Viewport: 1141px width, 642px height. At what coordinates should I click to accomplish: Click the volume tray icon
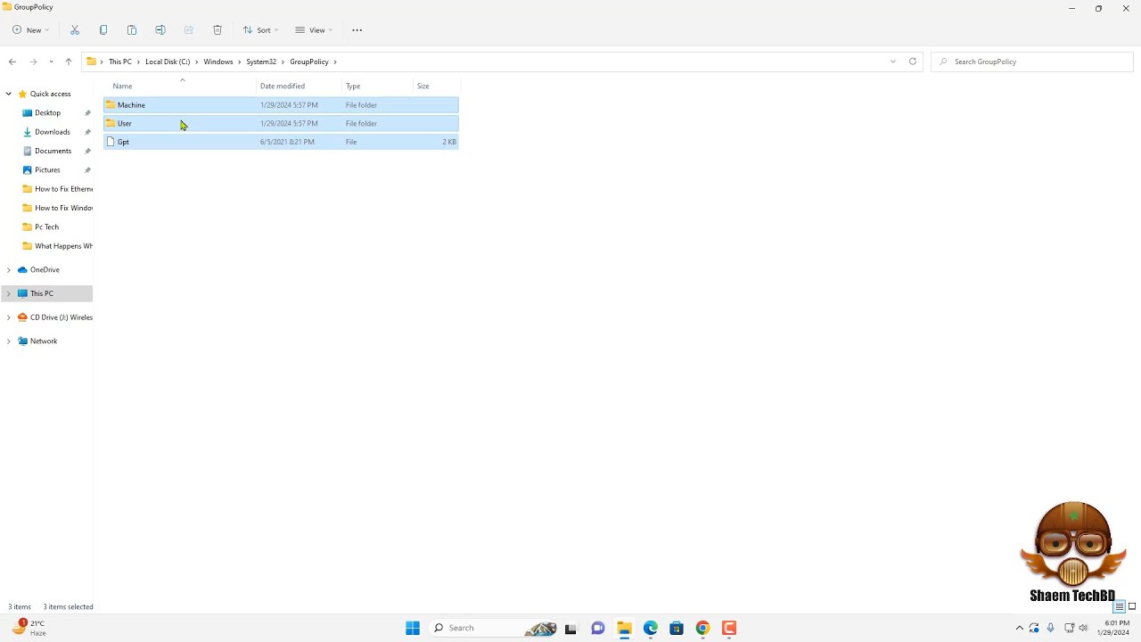pyautogui.click(x=1084, y=628)
